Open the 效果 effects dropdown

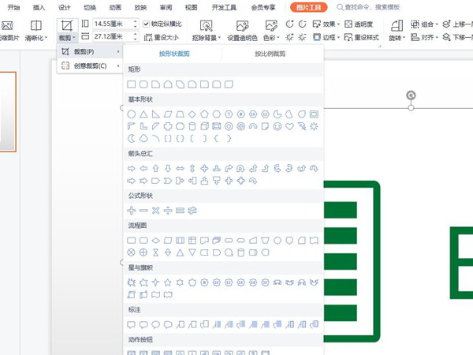pyautogui.click(x=331, y=24)
